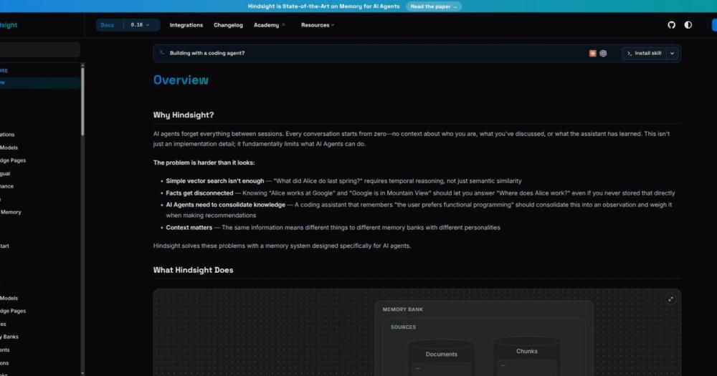717x376 pixels.
Task: Click the 'Building with a coding agent?' text
Action: [207, 53]
